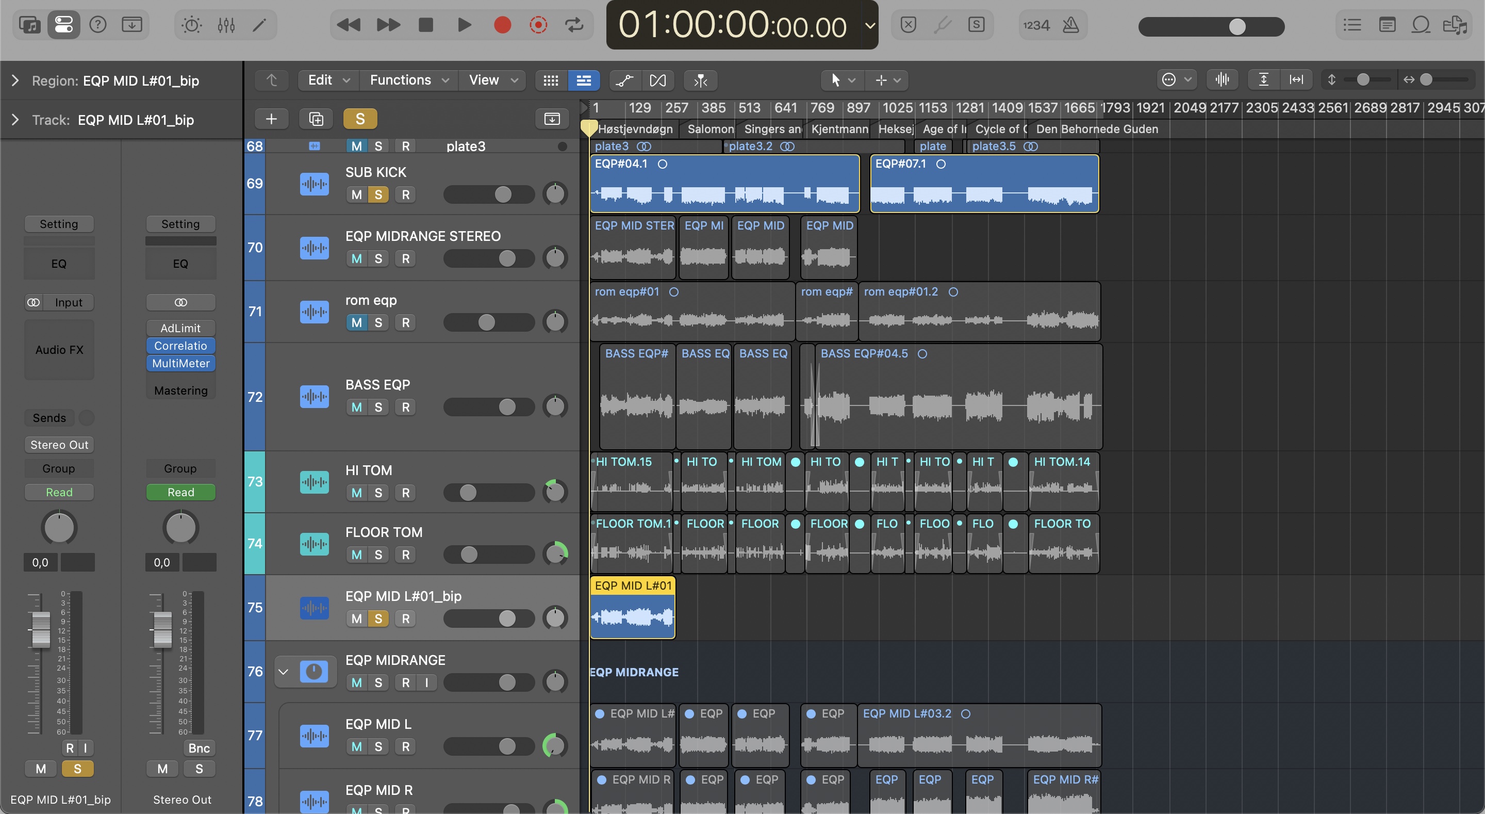This screenshot has height=814, width=1485.
Task: Solo the HI TOM track
Action: coord(378,493)
